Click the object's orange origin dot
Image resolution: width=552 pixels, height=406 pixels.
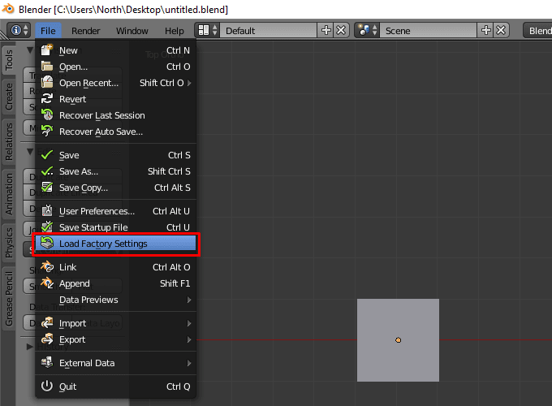tap(398, 339)
